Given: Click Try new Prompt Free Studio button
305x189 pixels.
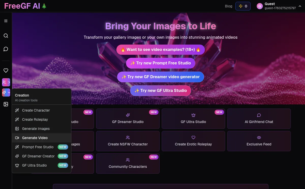Looking at the screenshot, I should coord(161,63).
